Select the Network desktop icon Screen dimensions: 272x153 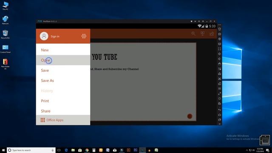click(6, 20)
